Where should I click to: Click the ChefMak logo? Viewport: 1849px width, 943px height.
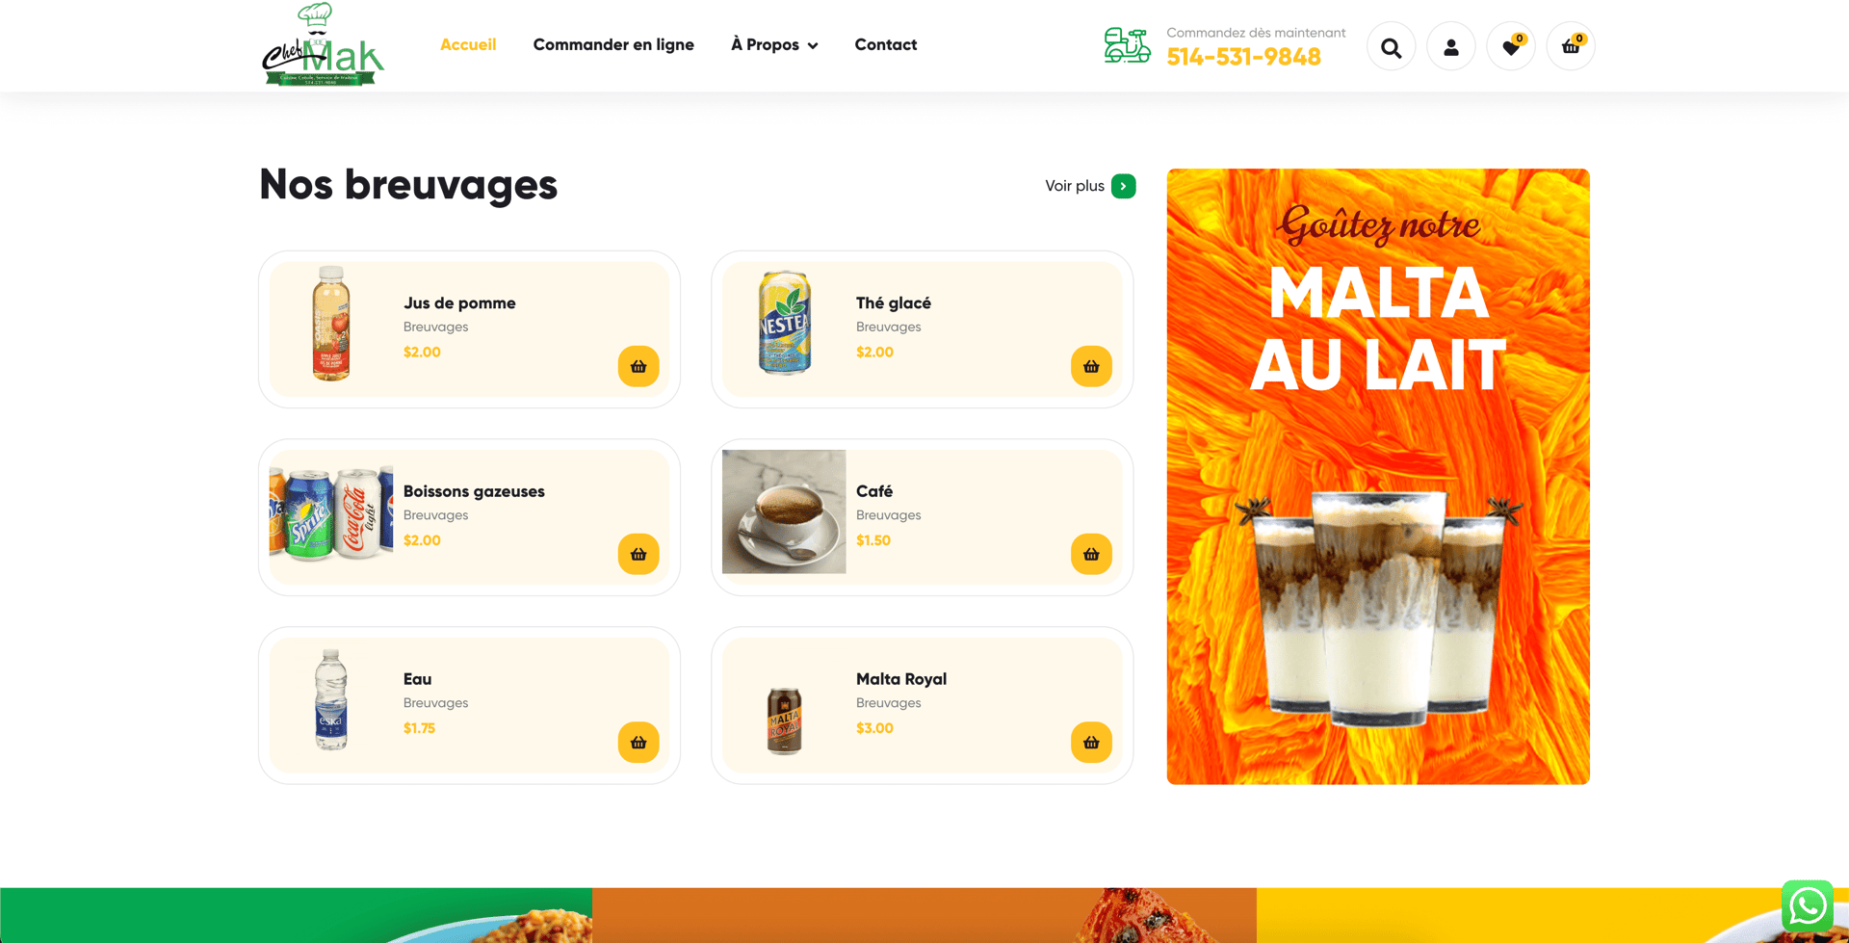point(323,44)
